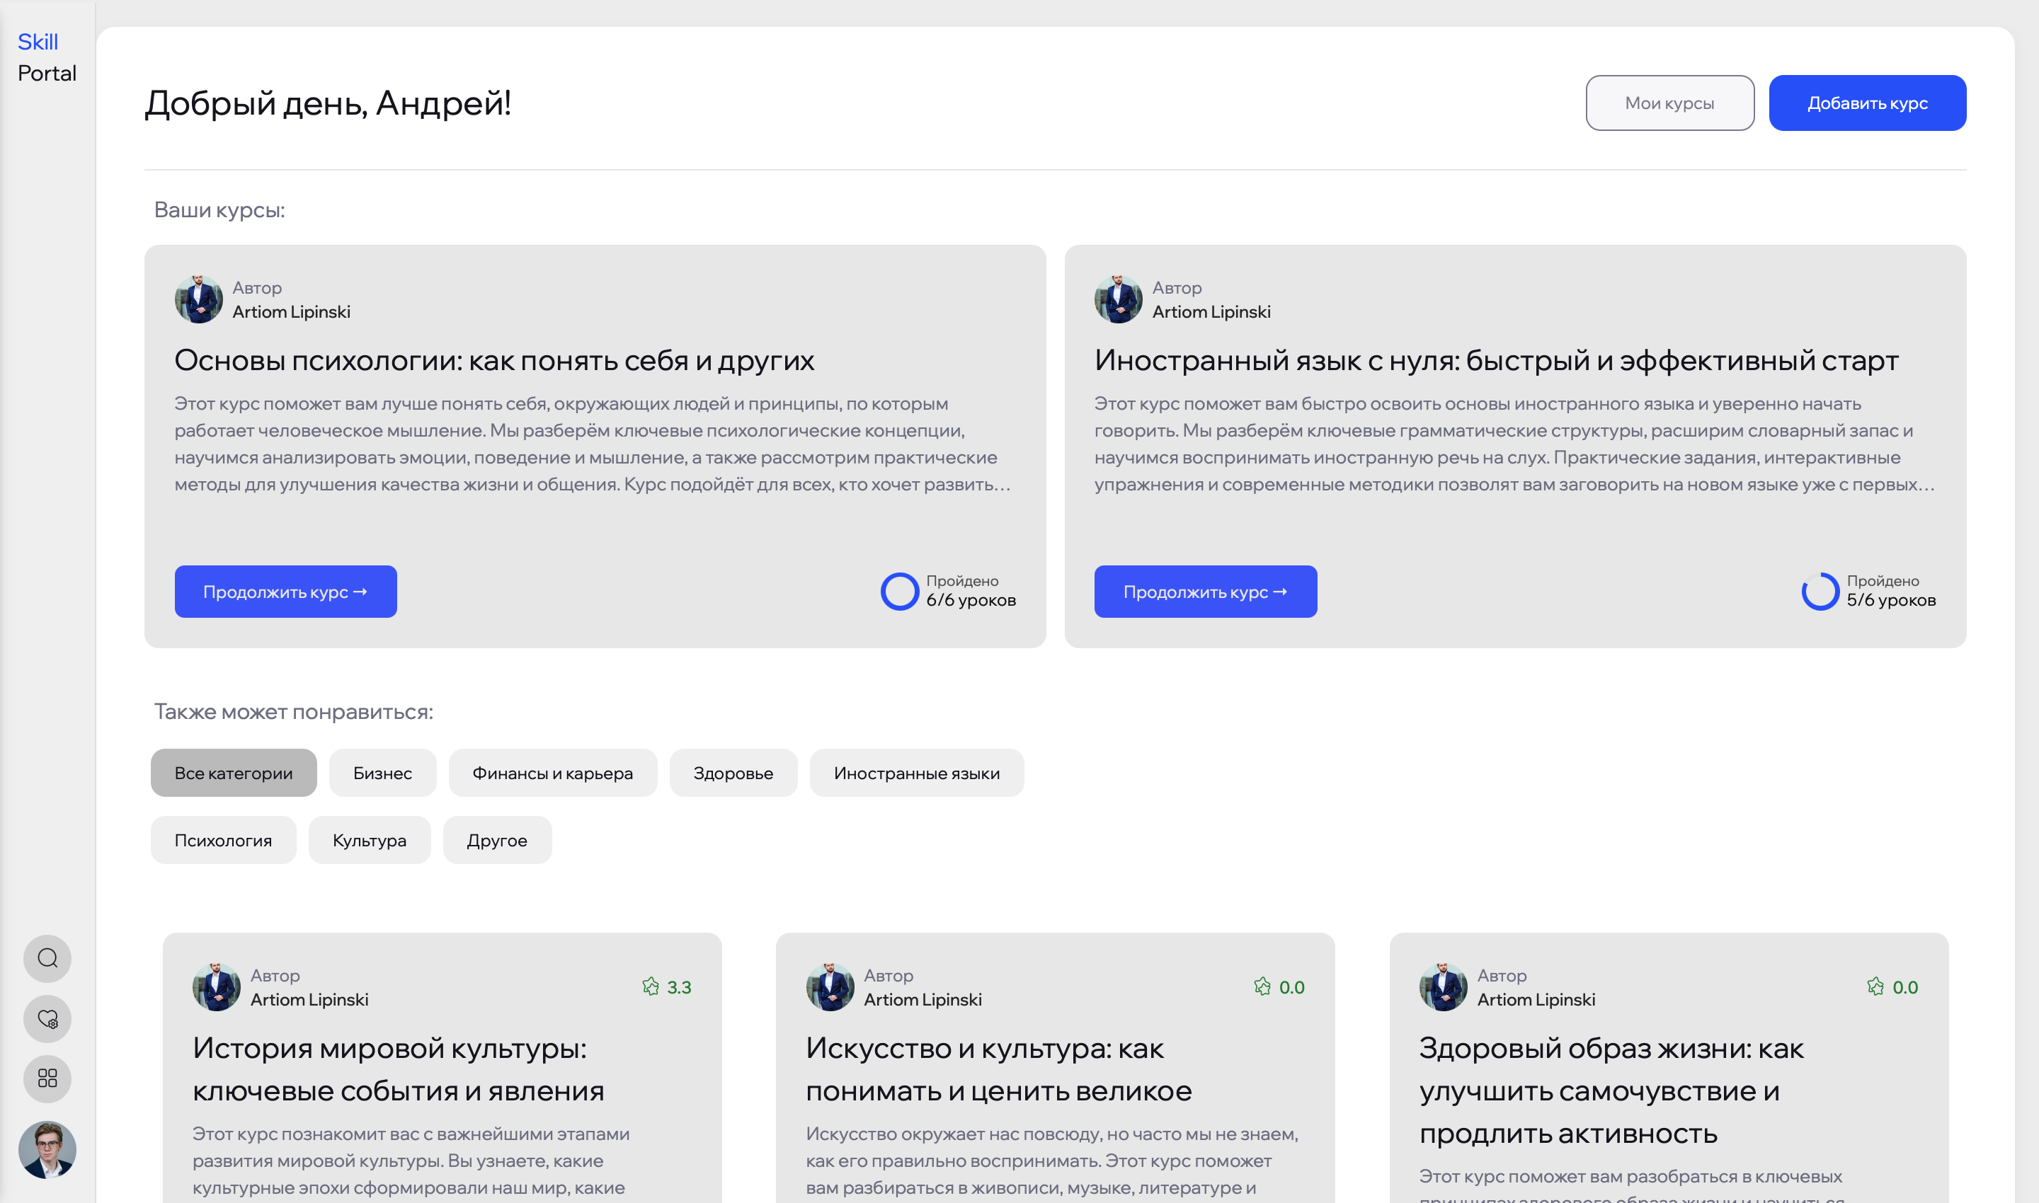Viewport: 2039px width, 1203px height.
Task: Open Мои курсы
Action: 1669,102
